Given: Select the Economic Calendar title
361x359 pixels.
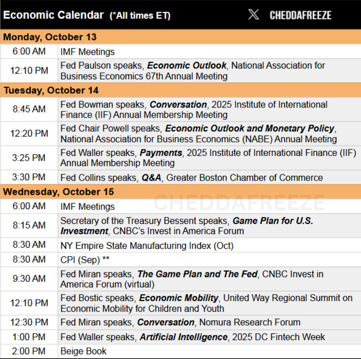Looking at the screenshot, I should (54, 15).
